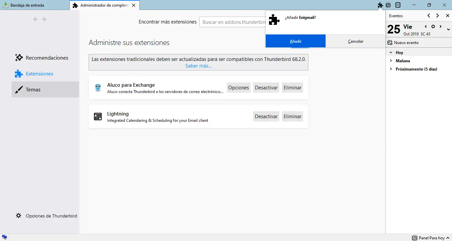The width and height of the screenshot is (452, 241).
Task: Remove the Lightning extension
Action: (x=293, y=117)
